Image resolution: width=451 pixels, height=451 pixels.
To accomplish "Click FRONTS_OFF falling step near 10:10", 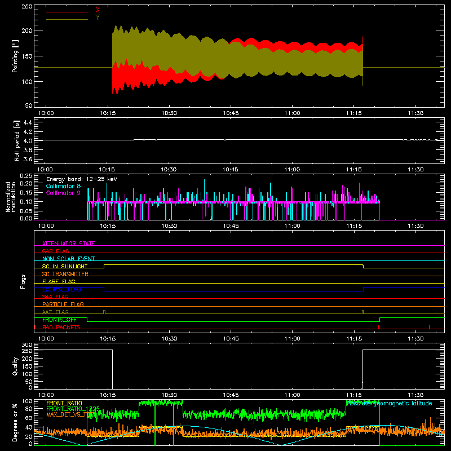I will (x=87, y=320).
